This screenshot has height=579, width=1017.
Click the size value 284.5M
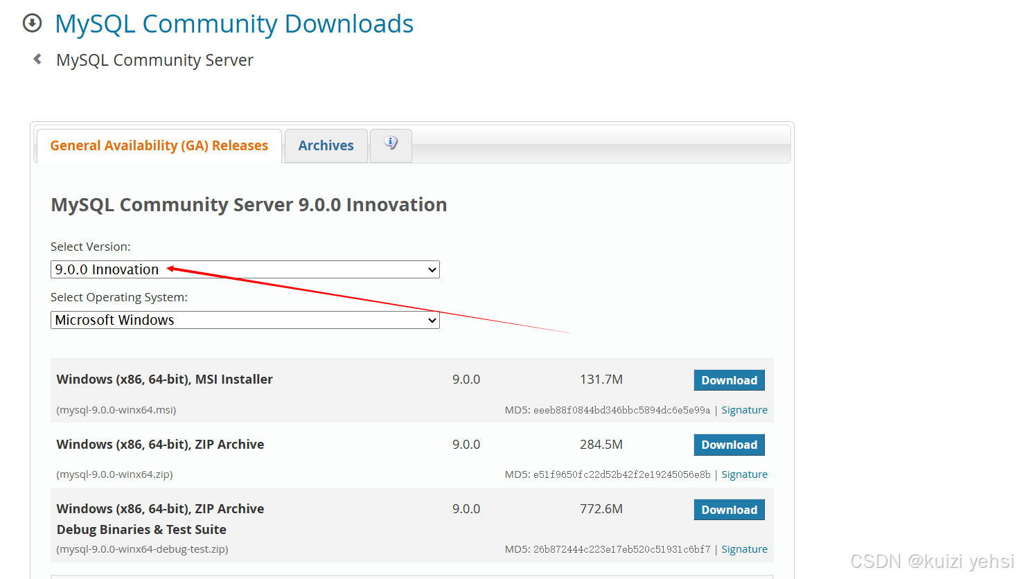click(601, 444)
